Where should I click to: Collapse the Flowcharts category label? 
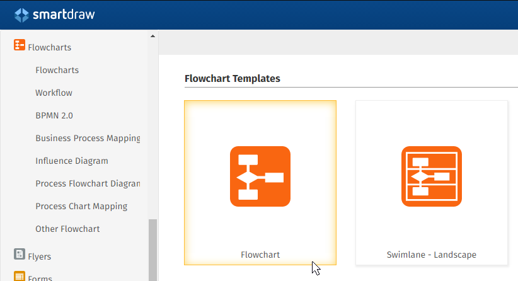point(50,47)
